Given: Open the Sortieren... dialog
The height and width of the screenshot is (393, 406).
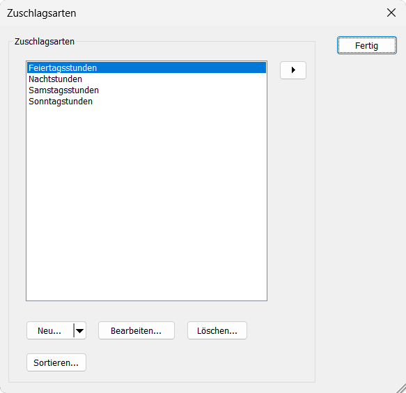Looking at the screenshot, I should pyautogui.click(x=56, y=362).
